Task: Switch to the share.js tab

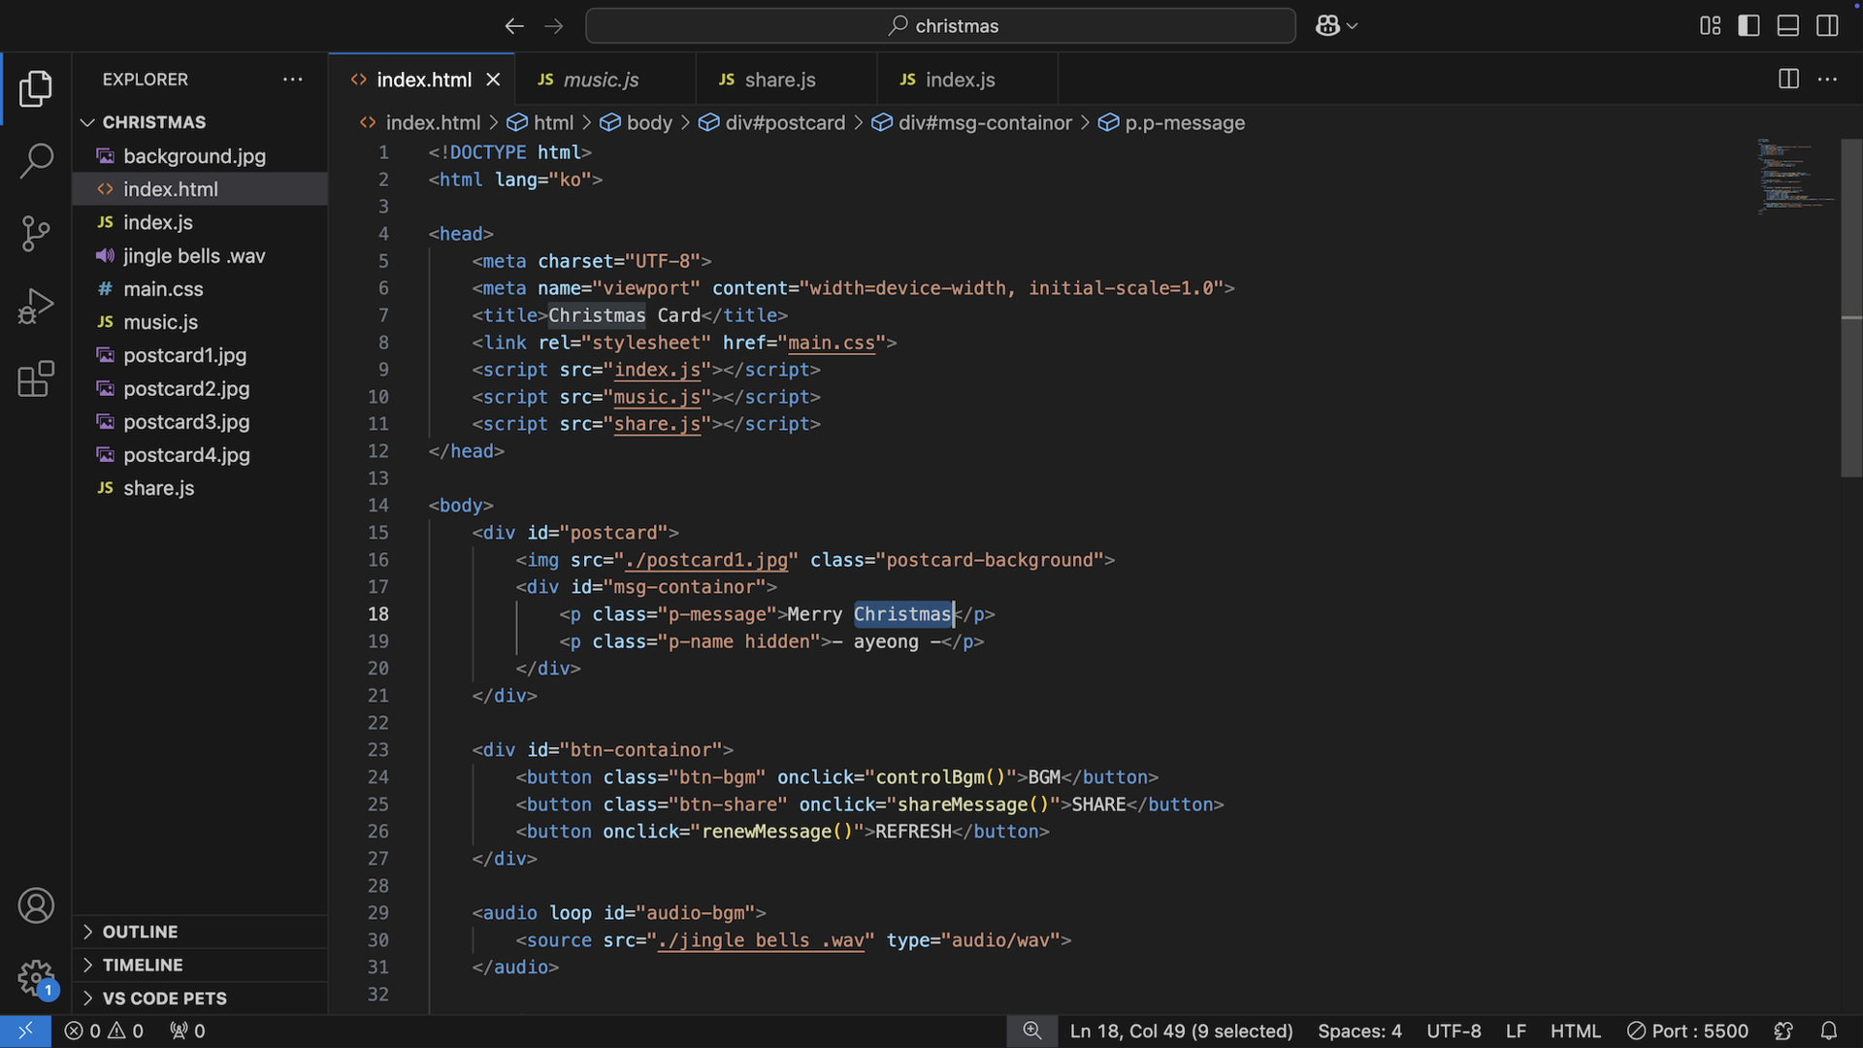Action: [x=779, y=80]
